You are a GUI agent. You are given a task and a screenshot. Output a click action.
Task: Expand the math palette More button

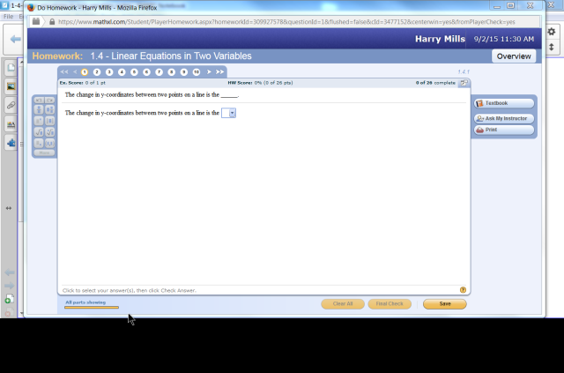coord(44,153)
